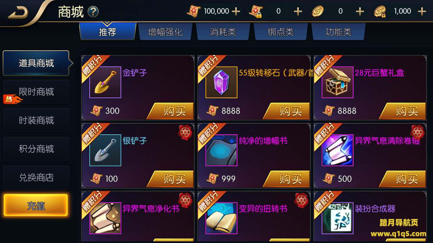The image size is (433, 243).
Task: Click the 纯净的增幅书 item icon
Action: 221,150
